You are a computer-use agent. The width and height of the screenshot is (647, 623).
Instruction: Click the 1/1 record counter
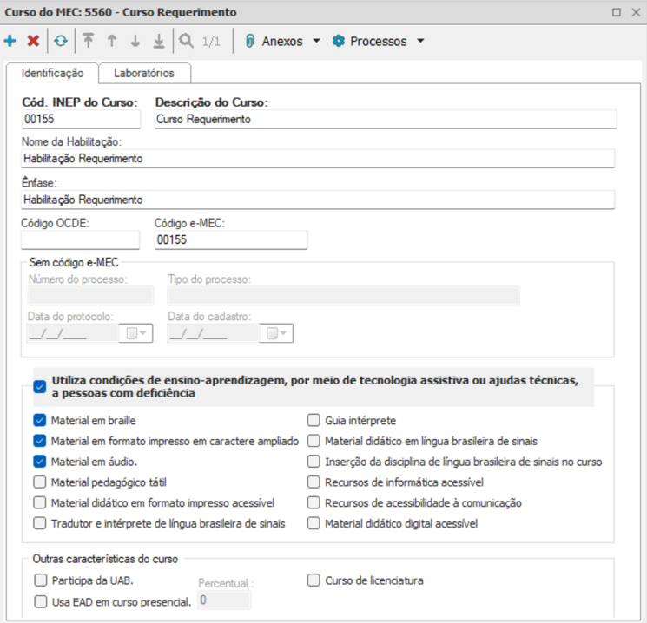211,42
